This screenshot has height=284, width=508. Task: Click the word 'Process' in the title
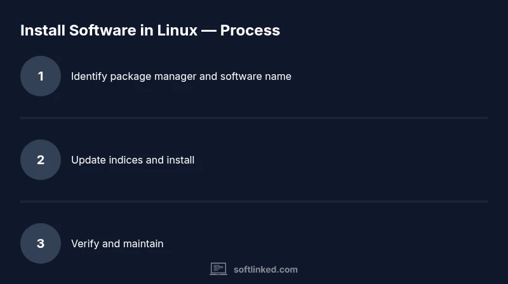pyautogui.click(x=250, y=30)
